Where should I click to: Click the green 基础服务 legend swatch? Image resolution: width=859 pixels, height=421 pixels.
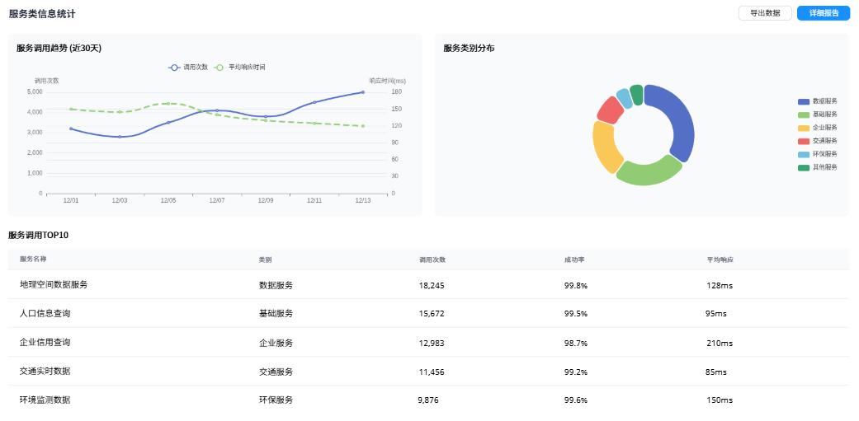tap(804, 115)
